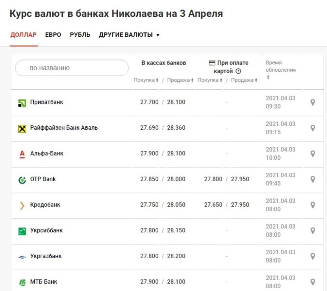Viewport: 327px width, 291px height.
Task: Click the credit card icon in header
Action: click(x=212, y=63)
